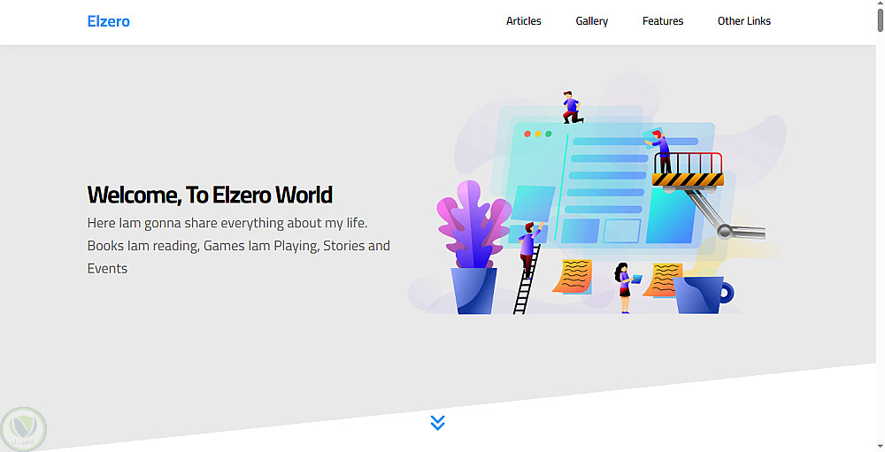Click the Welcome, To Elzero World heading
885x452 pixels.
click(210, 195)
